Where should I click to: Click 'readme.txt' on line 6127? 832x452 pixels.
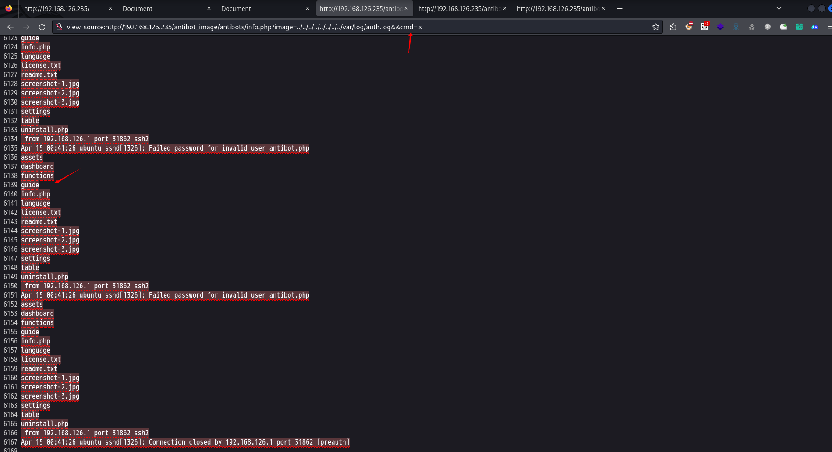(39, 74)
